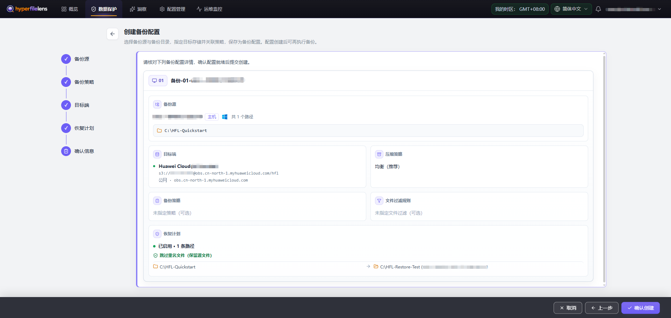Click the 主机 host tag

(212, 117)
